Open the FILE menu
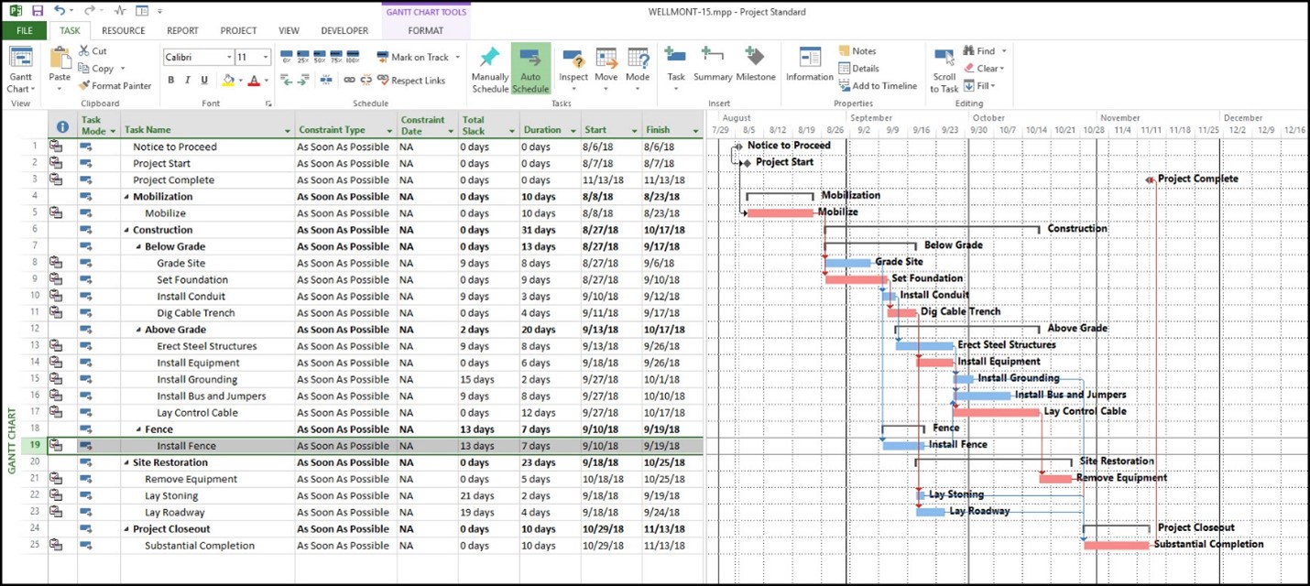This screenshot has height=586, width=1310. pos(24,30)
